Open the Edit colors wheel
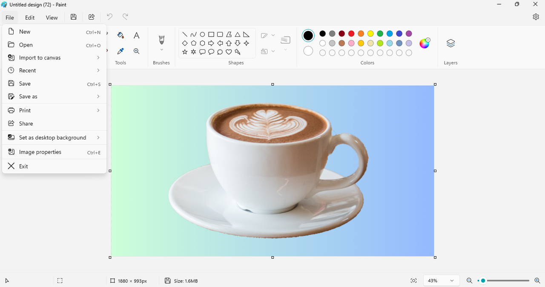 425,43
